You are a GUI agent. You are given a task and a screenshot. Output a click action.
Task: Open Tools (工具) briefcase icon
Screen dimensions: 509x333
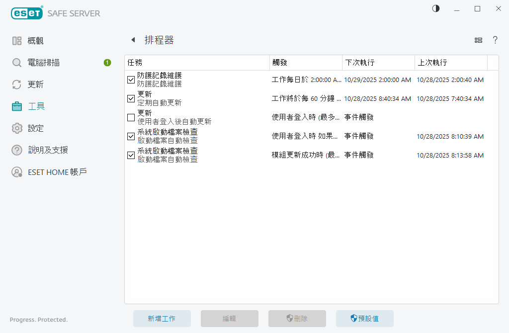(17, 106)
